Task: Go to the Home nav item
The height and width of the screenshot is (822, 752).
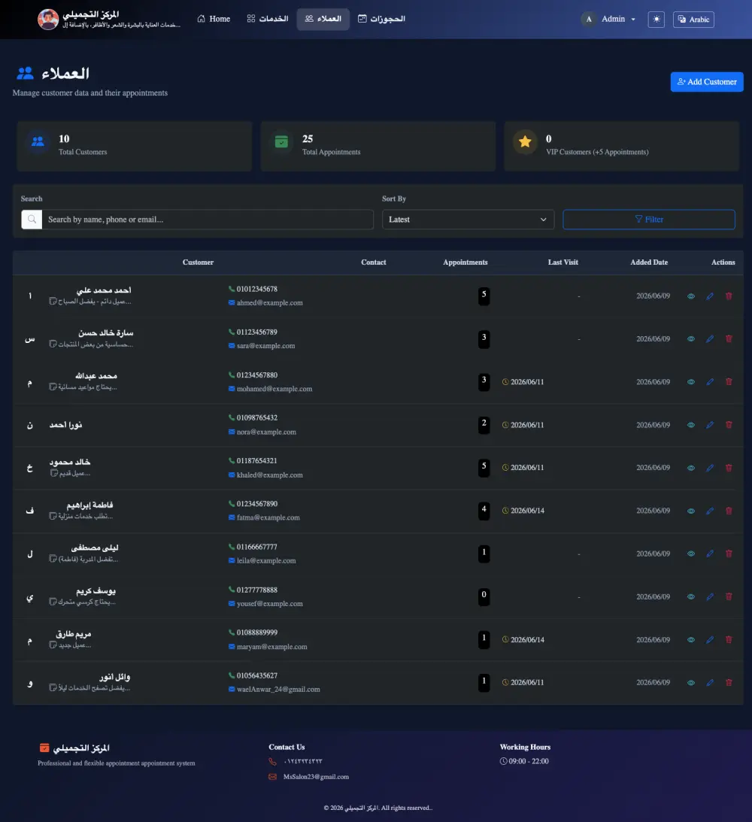Action: (x=214, y=19)
